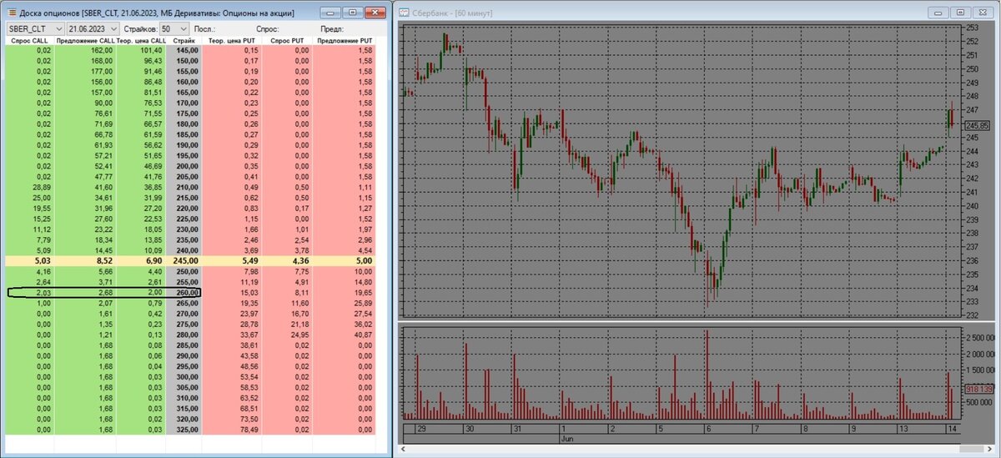Viewport: 1001px width, 458px height.
Task: Open the Страйков count dropdown showing 50
Action: [x=176, y=28]
